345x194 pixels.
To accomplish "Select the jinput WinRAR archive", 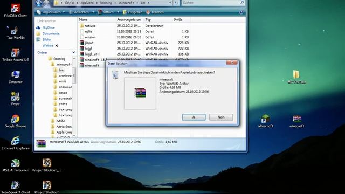I will [87, 43].
